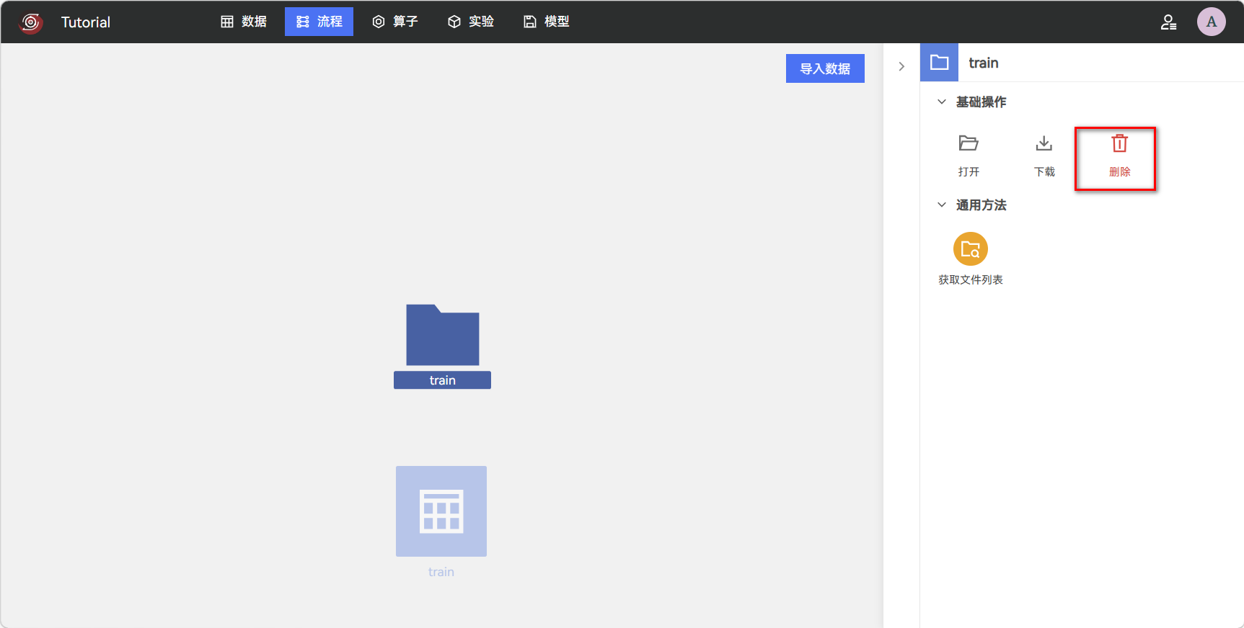Collapse the 通用方法 section
Screen dimensions: 1244x628
(x=942, y=205)
